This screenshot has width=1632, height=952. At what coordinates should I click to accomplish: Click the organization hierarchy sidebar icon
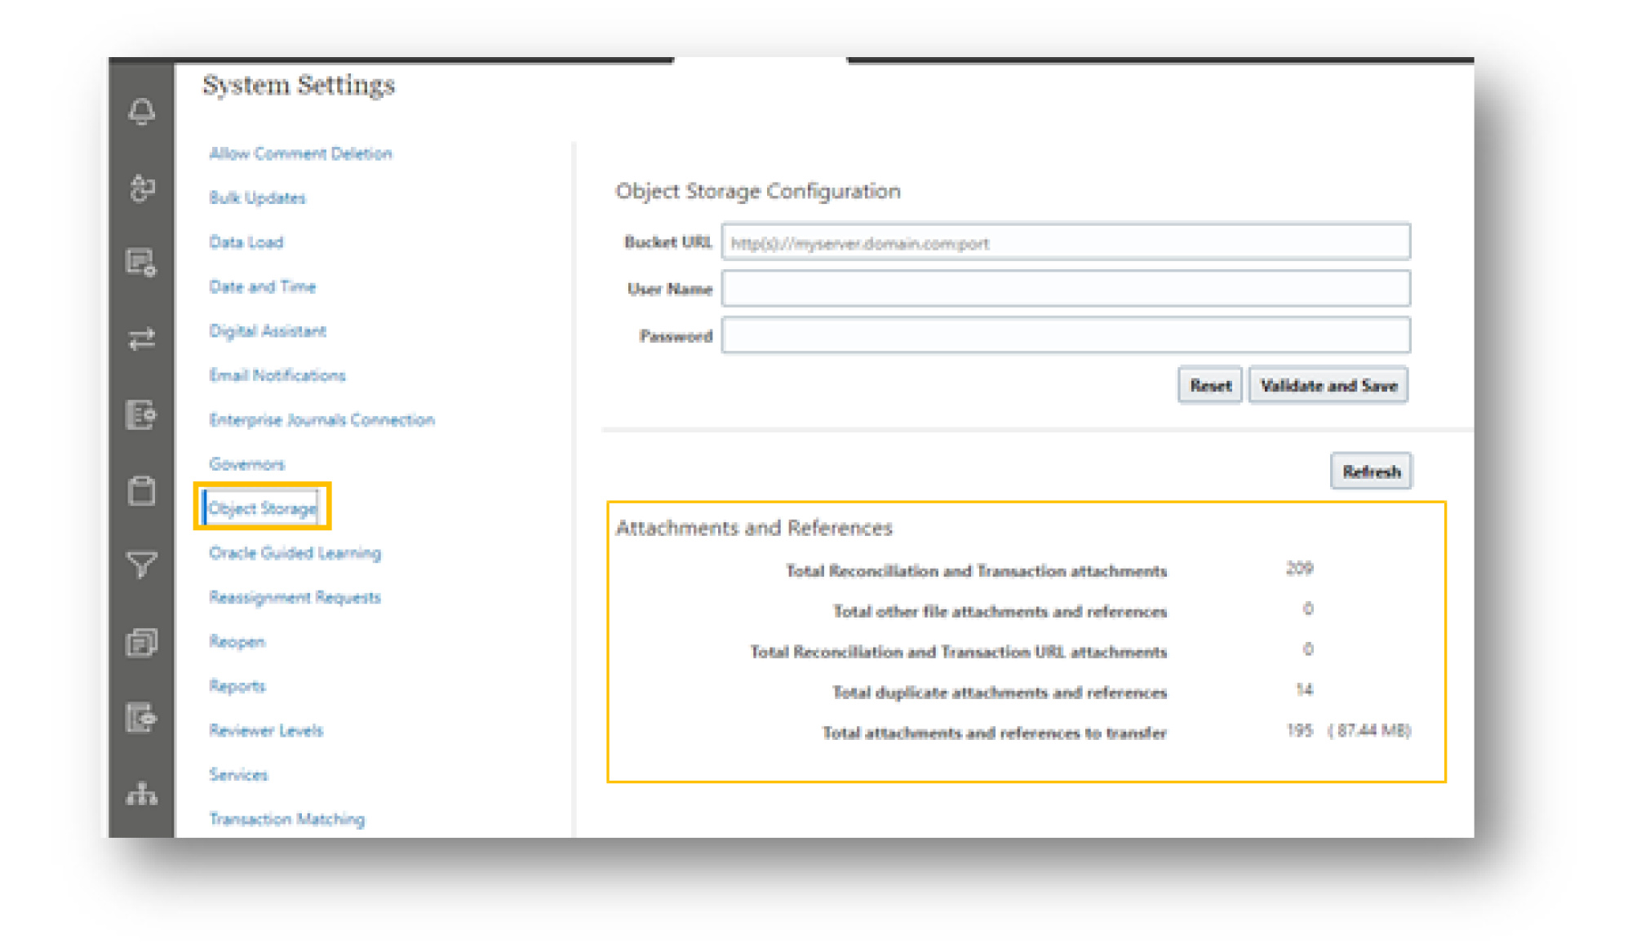click(142, 794)
